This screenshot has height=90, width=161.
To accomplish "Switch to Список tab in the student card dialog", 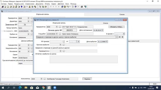I will 105,23.
